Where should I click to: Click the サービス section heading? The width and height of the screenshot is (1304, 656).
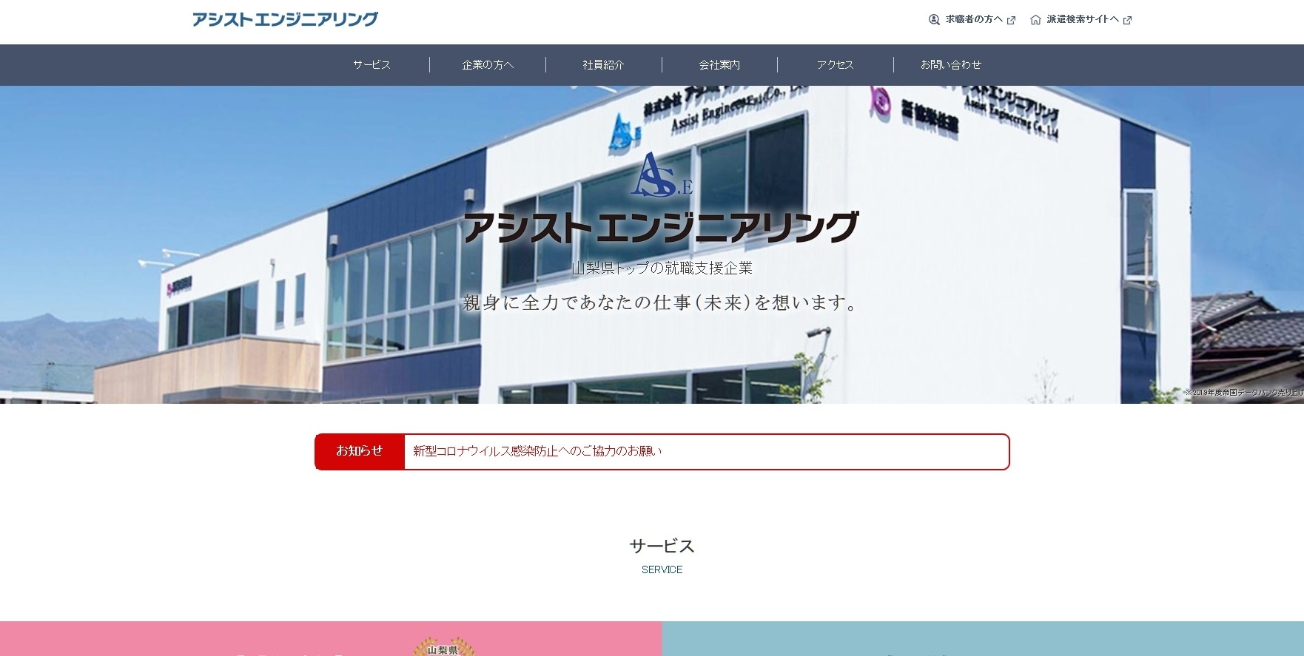click(662, 546)
